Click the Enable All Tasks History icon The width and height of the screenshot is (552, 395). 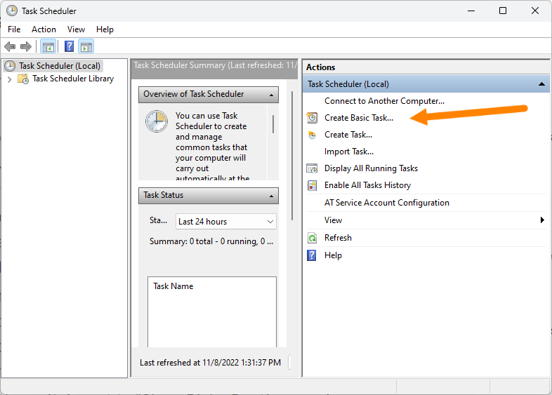pos(312,185)
